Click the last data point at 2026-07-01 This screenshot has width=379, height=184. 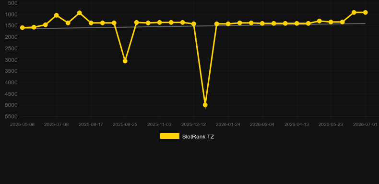(365, 12)
